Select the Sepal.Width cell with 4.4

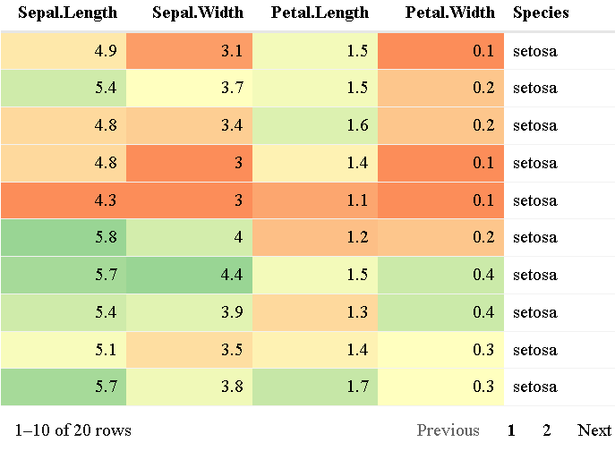click(190, 275)
